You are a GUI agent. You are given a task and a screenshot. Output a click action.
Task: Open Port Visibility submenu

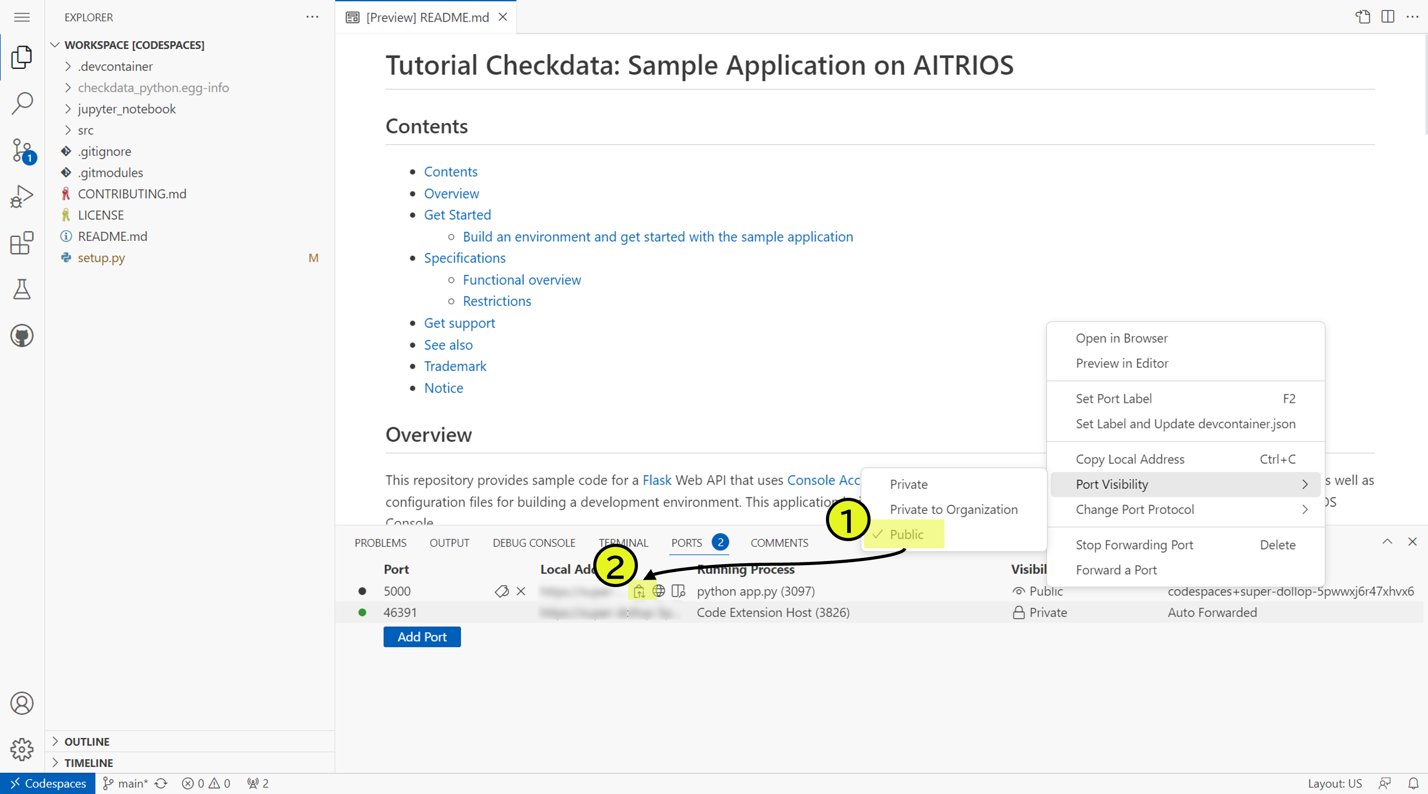[1186, 484]
